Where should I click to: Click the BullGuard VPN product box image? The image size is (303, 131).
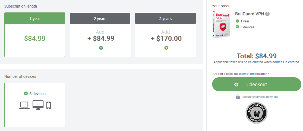click(x=221, y=25)
